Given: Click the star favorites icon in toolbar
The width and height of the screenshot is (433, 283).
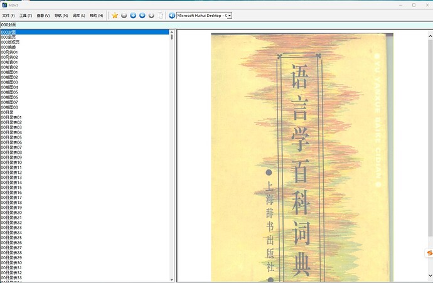Looking at the screenshot, I should pos(115,15).
